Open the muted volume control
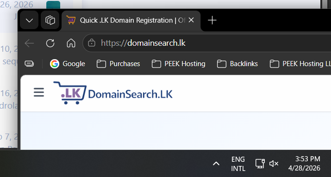This screenshot has width=331, height=177. 274,164
